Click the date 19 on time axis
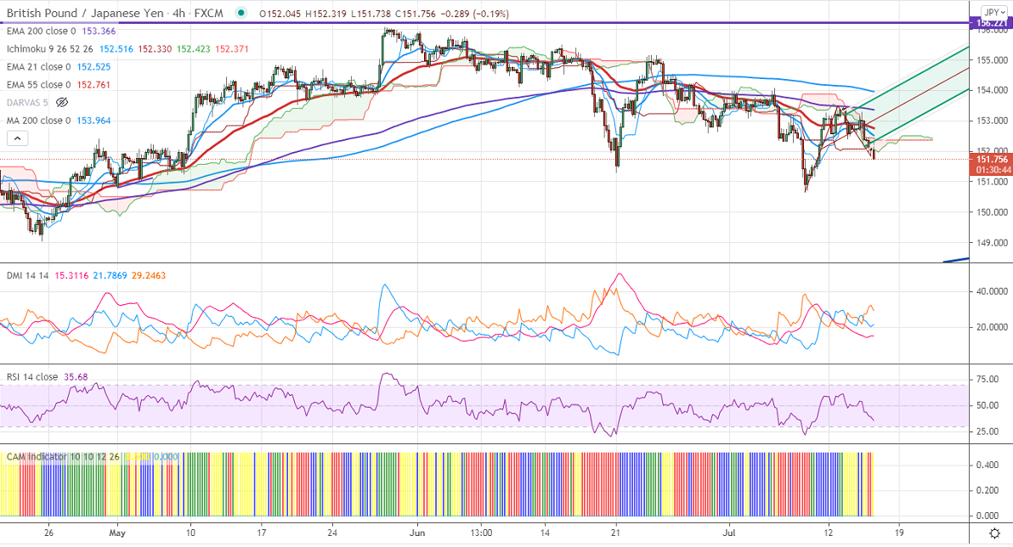 pos(898,533)
